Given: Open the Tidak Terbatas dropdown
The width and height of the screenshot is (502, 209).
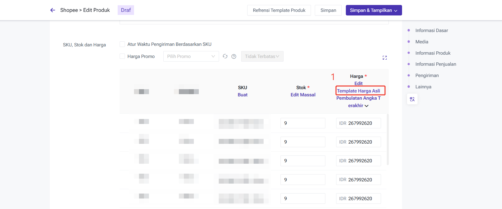Looking at the screenshot, I should pos(262,56).
